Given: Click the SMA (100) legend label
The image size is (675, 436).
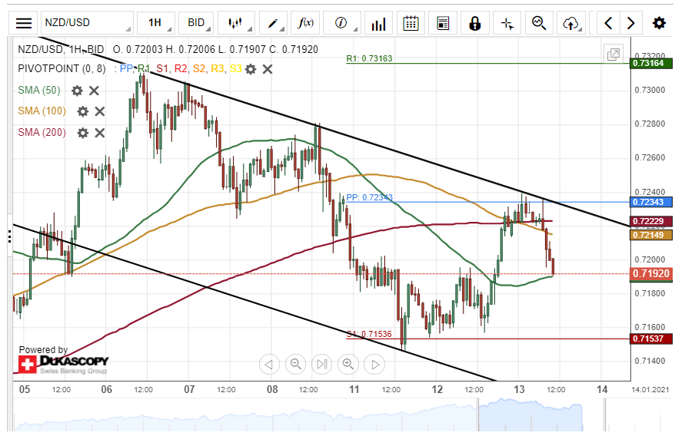Looking at the screenshot, I should coord(42,111).
